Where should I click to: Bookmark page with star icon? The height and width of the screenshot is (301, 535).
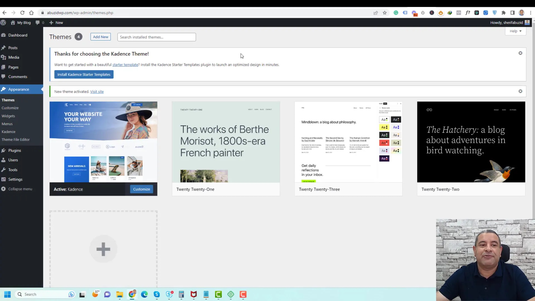(x=385, y=13)
